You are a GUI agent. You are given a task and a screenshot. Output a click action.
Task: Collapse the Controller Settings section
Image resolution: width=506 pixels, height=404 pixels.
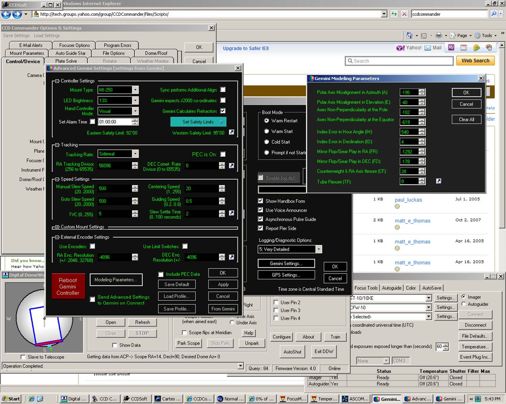[57, 81]
